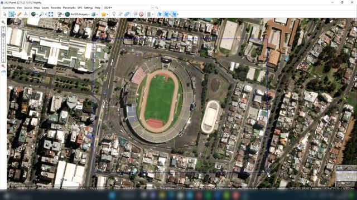The image size is (357, 200).
Task: Toggle the third blue GPS star icon
Action: point(173,14)
